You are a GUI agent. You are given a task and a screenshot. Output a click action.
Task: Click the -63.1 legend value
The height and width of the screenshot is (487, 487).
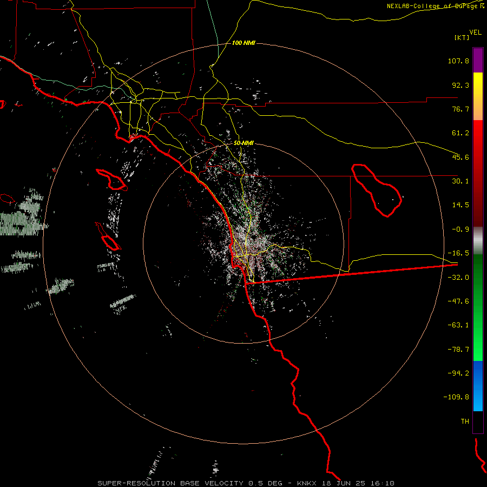point(458,325)
